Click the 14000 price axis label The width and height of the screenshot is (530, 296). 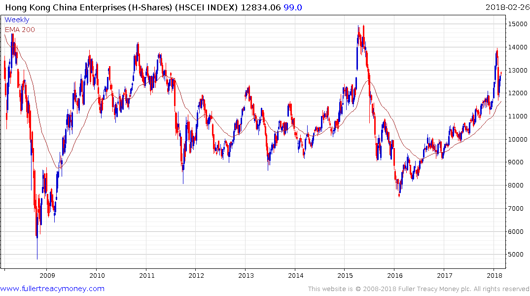coord(518,47)
